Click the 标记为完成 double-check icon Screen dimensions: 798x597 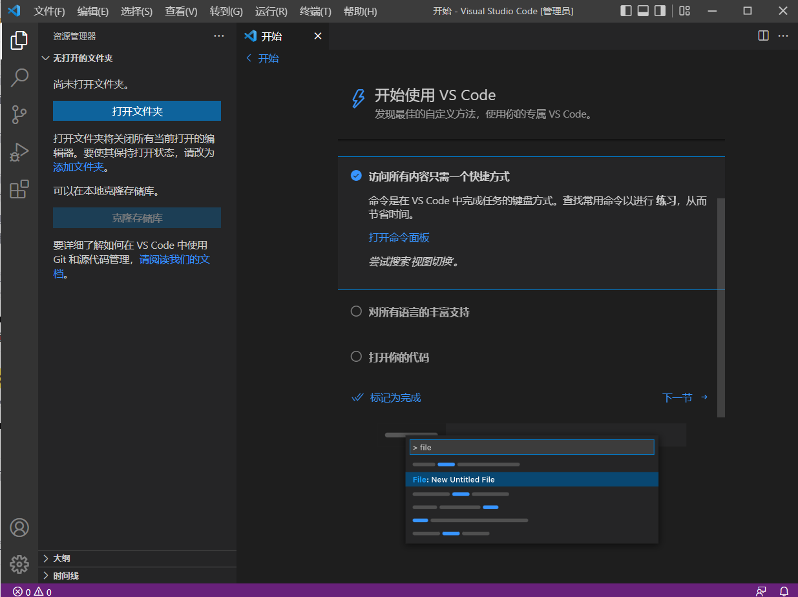click(x=357, y=397)
